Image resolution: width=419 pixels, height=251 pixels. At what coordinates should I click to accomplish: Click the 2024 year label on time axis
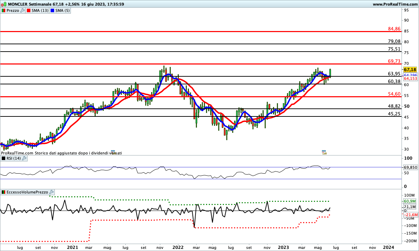389,247
